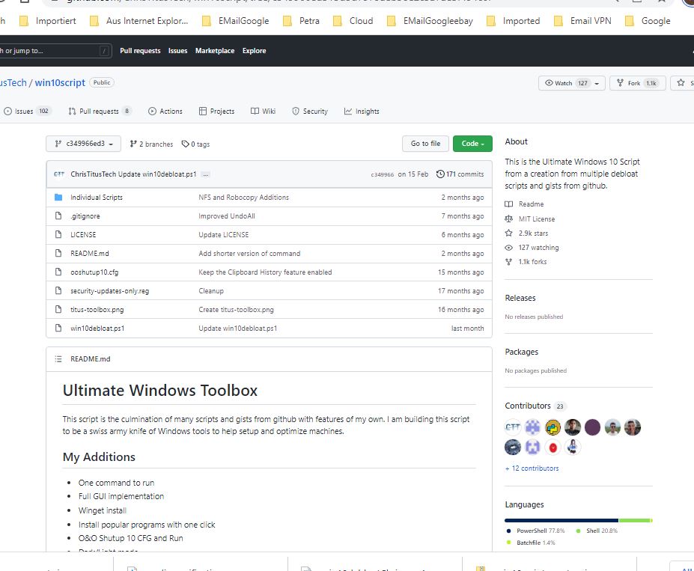This screenshot has width=694, height=571.
Task: Click the ChristTitusTech avatar in commit row
Action: pyautogui.click(x=59, y=174)
